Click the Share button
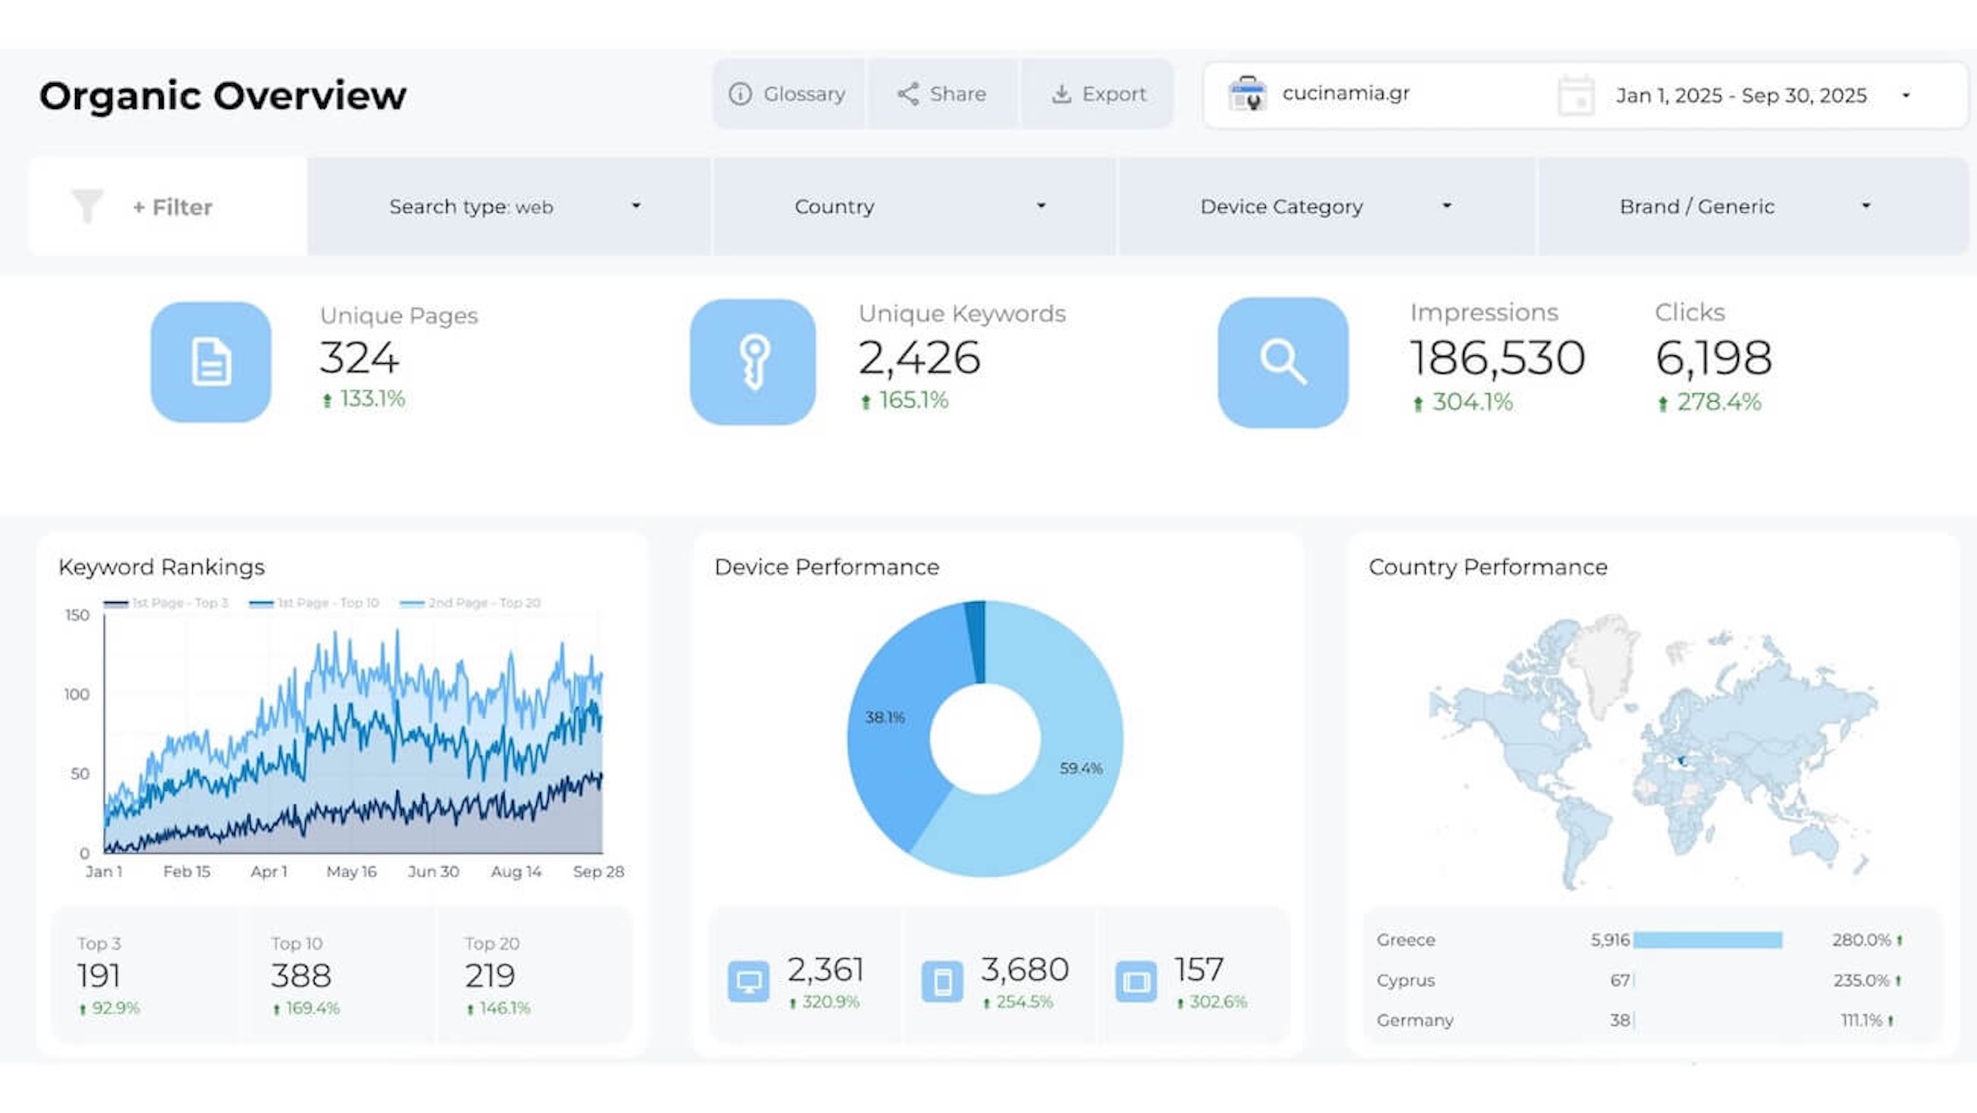 (x=942, y=94)
